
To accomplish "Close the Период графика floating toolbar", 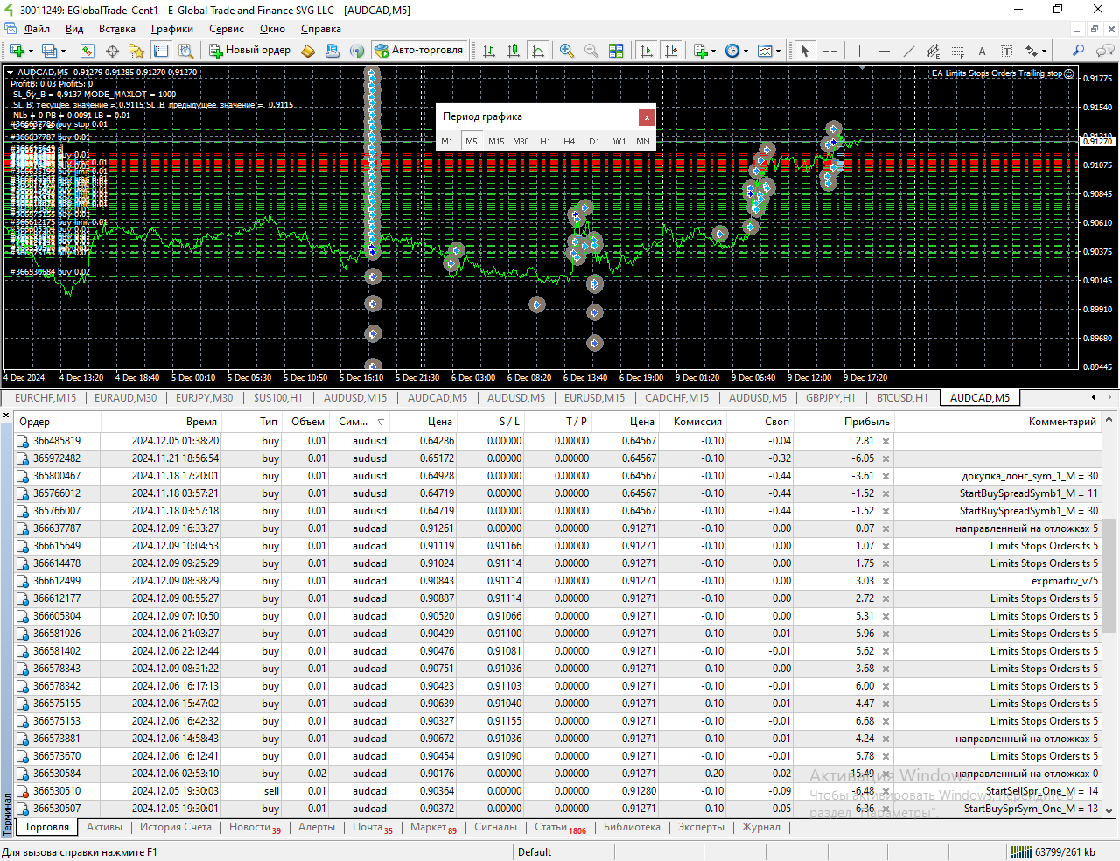I will (647, 116).
